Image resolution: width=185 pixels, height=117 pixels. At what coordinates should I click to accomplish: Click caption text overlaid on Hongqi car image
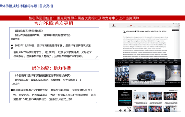click(x=146, y=82)
